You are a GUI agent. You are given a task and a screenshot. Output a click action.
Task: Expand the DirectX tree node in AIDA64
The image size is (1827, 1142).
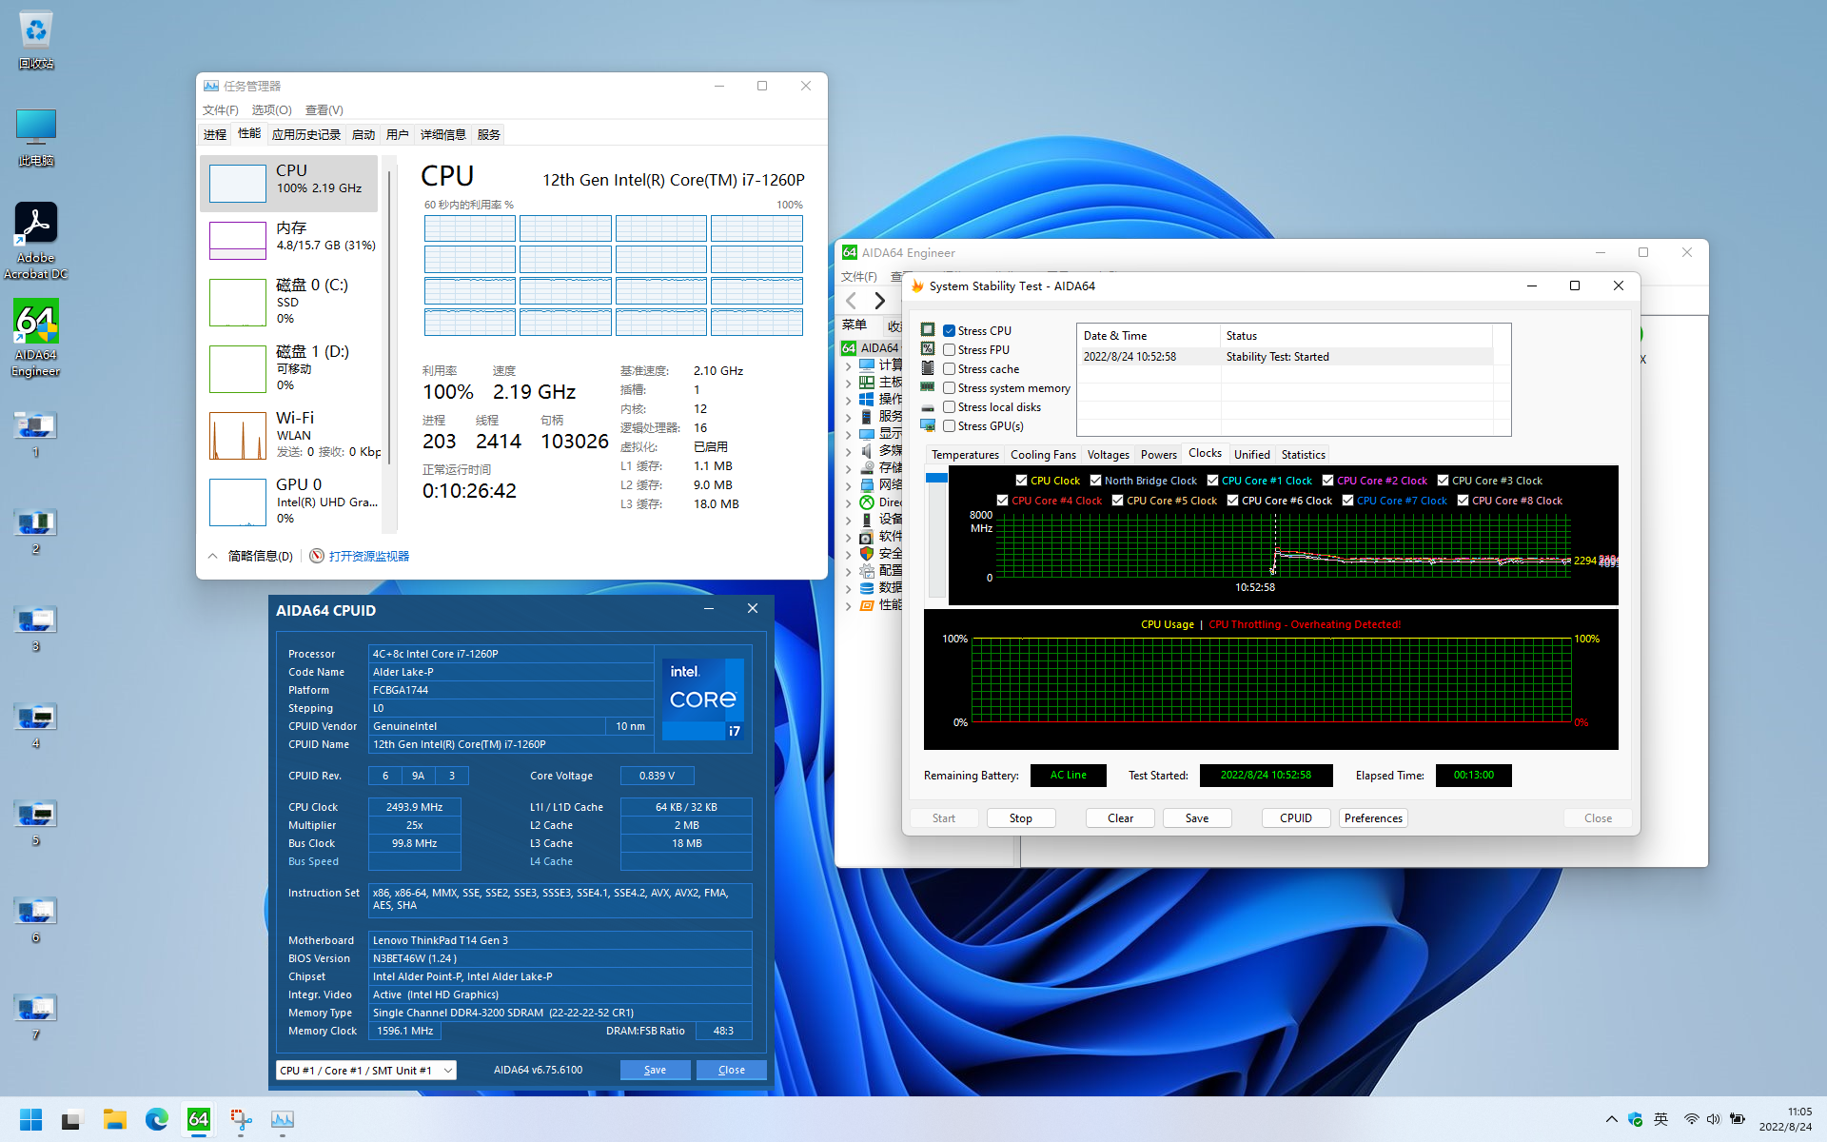pos(848,502)
